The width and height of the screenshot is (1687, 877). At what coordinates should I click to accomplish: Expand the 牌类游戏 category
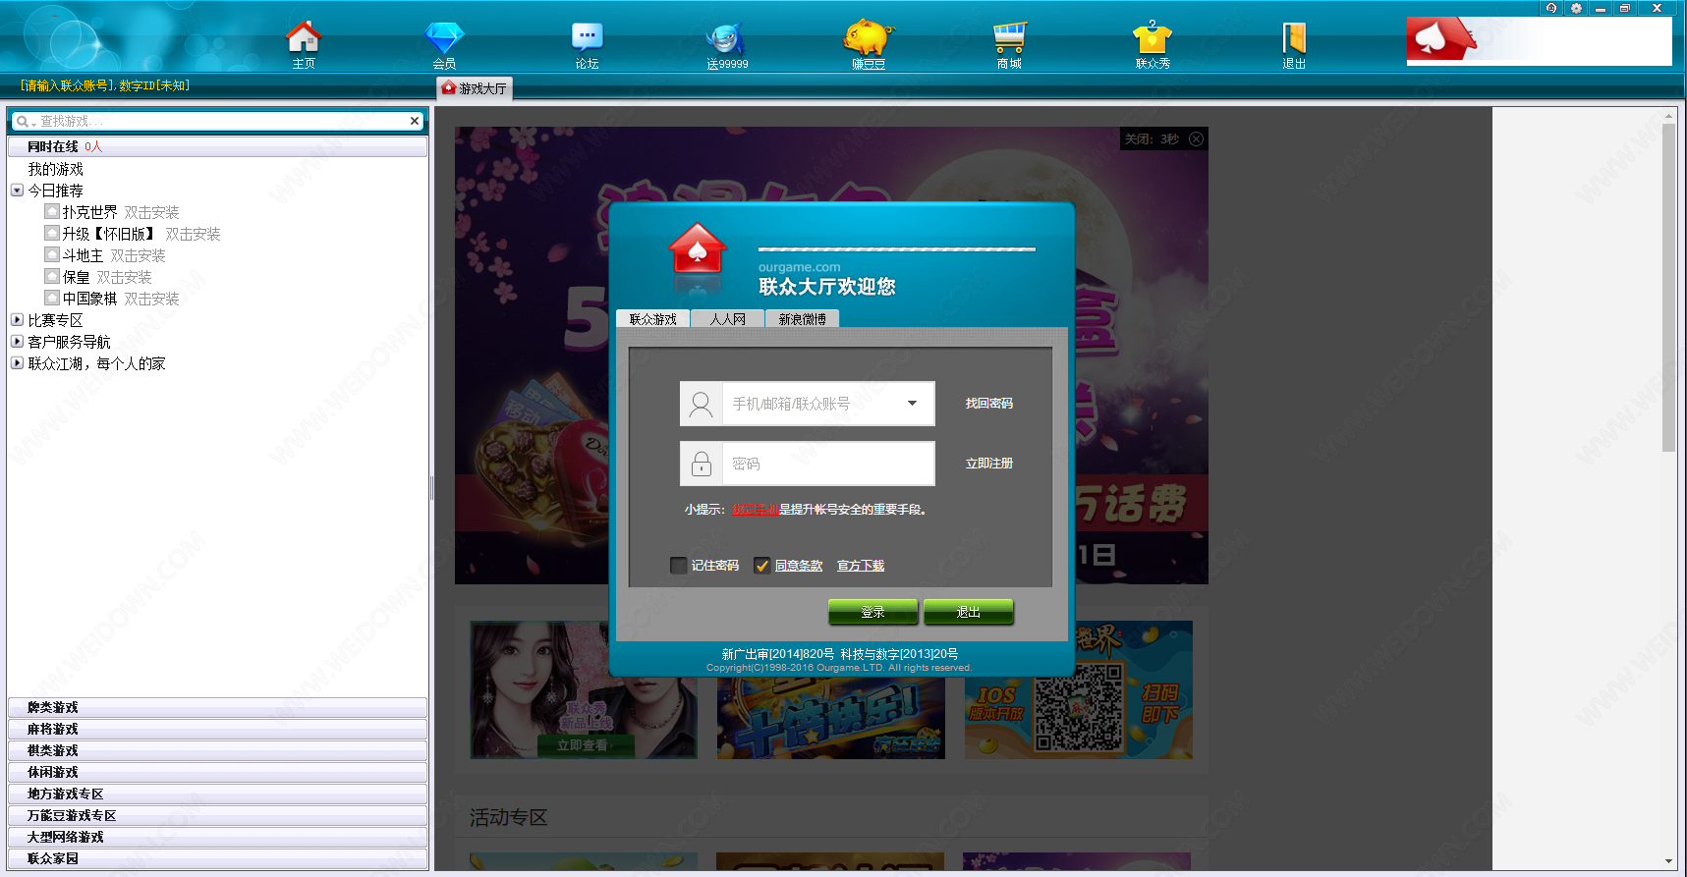217,707
